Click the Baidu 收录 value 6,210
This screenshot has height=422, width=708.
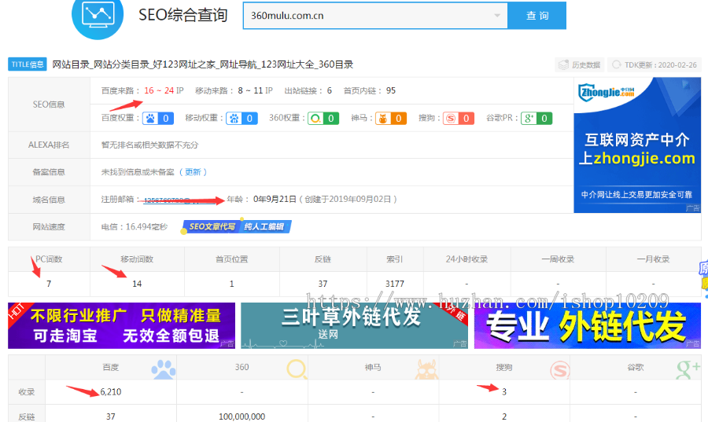110,391
